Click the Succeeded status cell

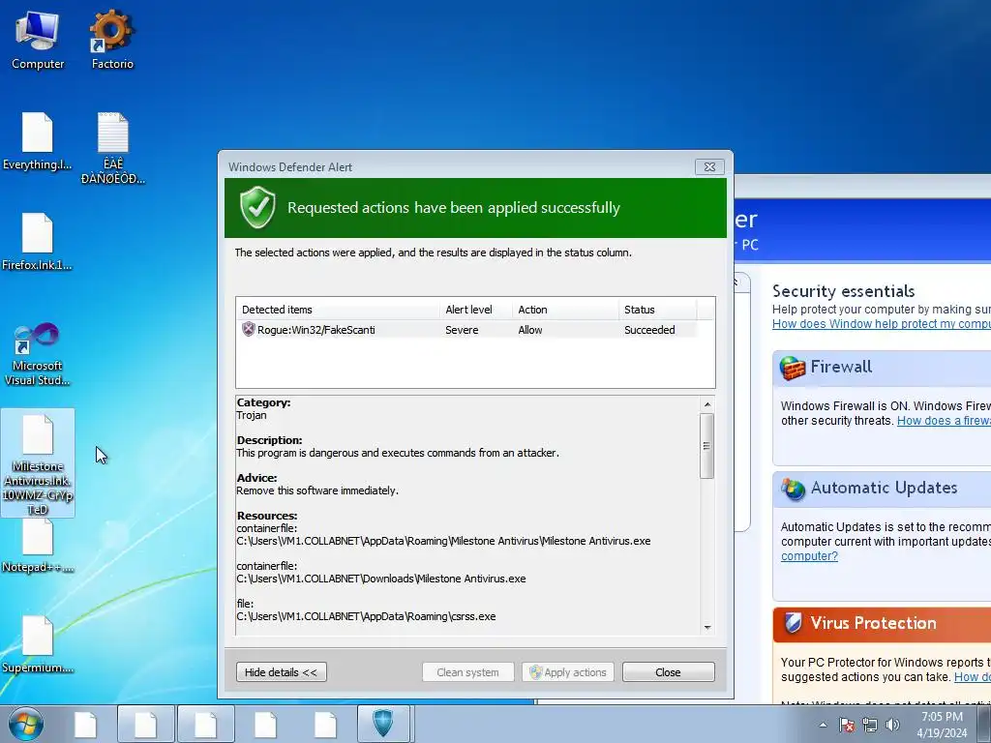coord(649,330)
